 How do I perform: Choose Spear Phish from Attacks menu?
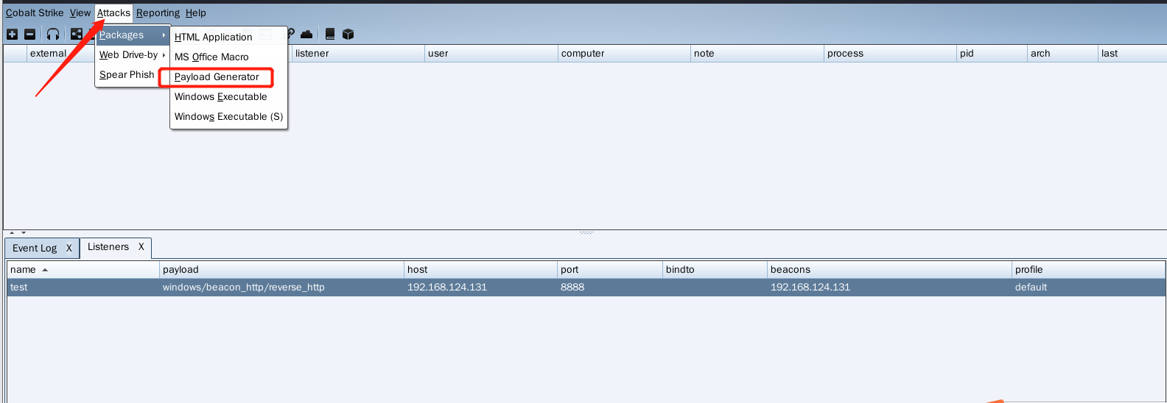coord(127,74)
